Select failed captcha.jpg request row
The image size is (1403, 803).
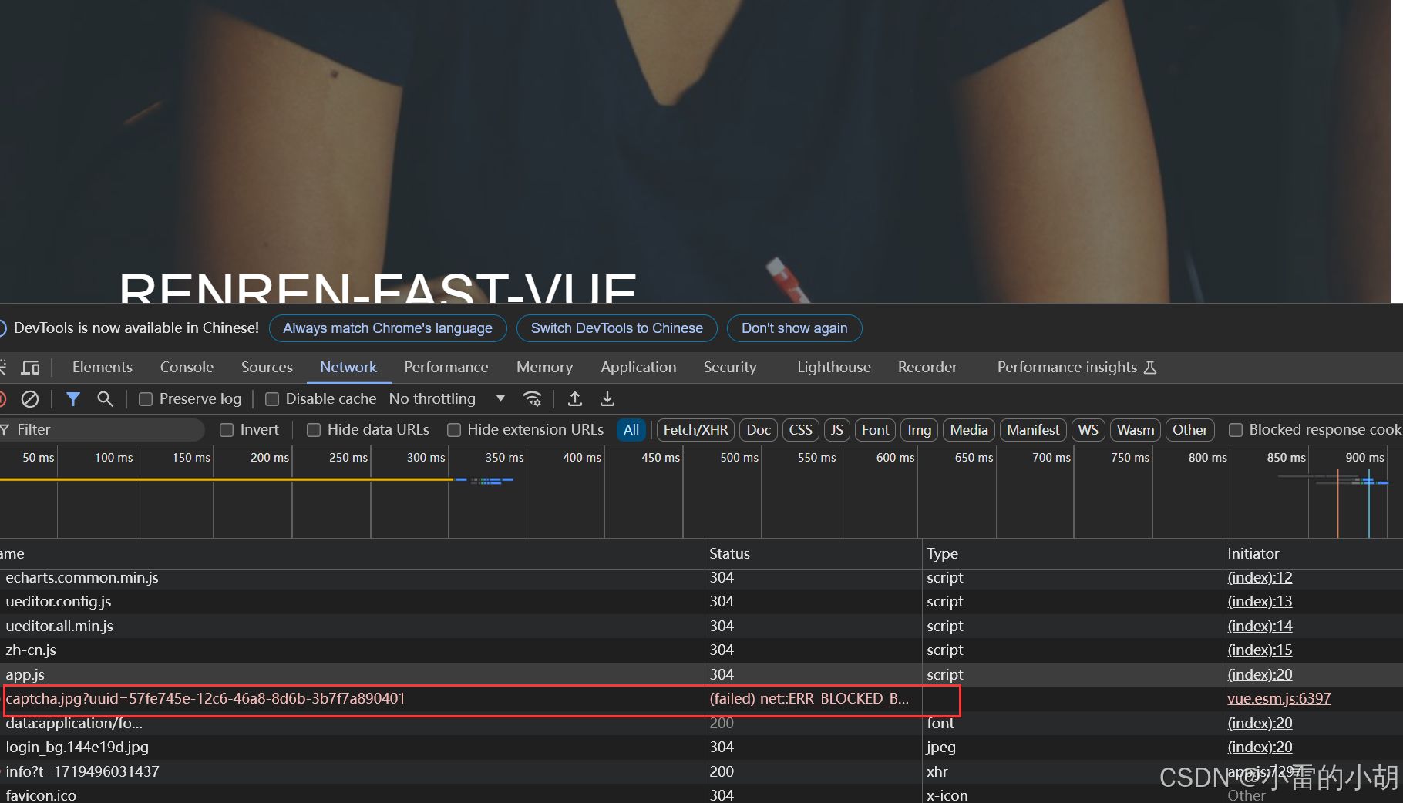coord(701,699)
